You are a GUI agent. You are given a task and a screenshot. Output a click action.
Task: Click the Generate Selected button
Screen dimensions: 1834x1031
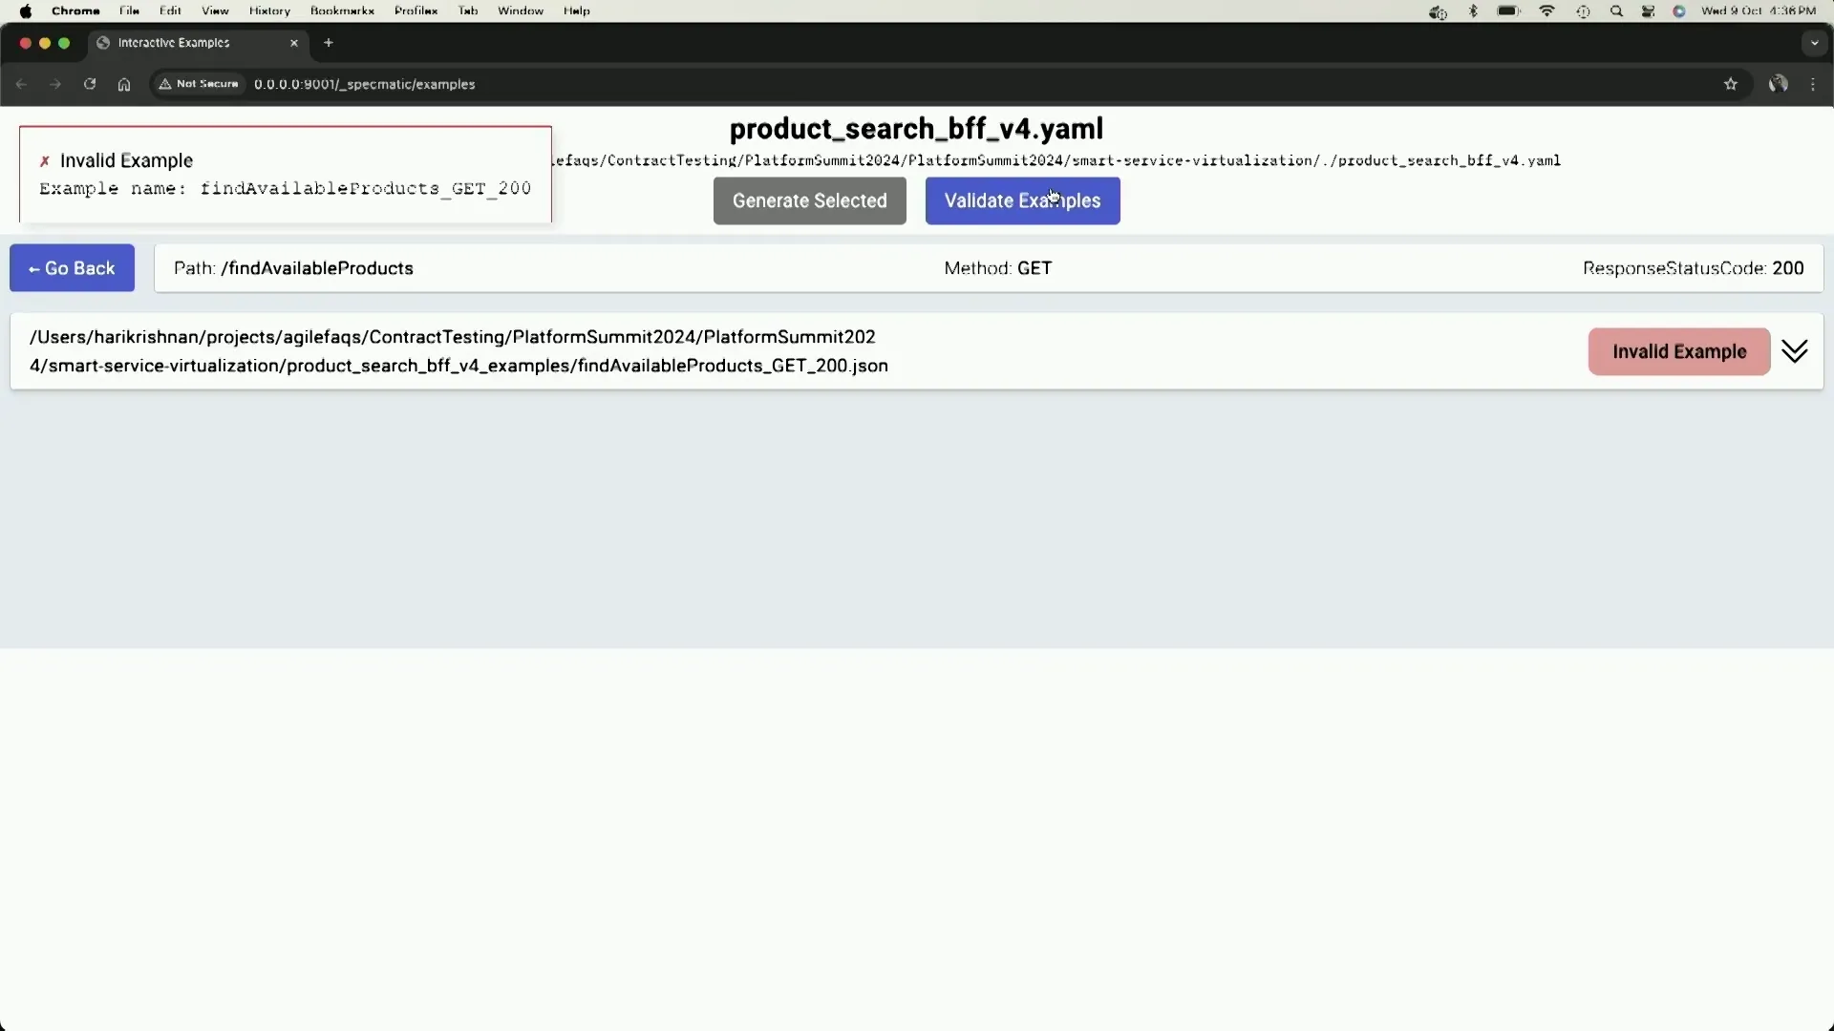(x=810, y=200)
